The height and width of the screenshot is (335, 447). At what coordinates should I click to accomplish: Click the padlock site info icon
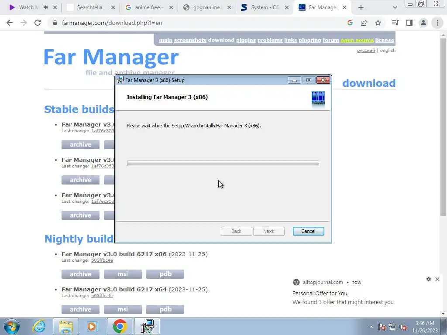click(x=55, y=23)
